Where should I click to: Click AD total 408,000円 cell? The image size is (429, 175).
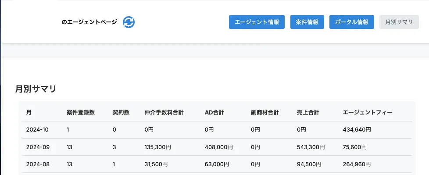[x=218, y=147]
